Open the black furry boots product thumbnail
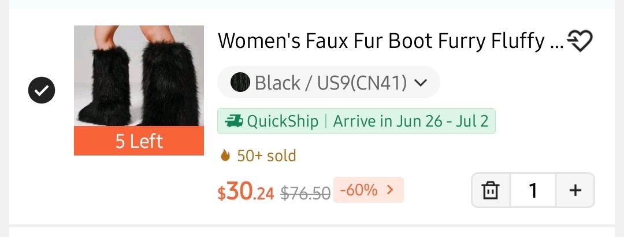 coord(139,76)
